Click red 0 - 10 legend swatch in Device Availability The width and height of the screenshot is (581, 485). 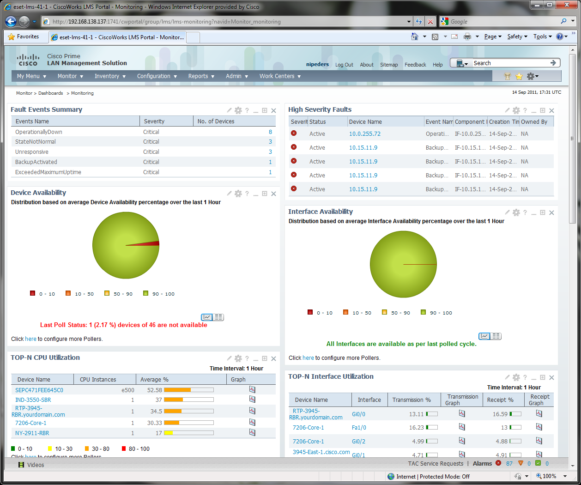32,293
